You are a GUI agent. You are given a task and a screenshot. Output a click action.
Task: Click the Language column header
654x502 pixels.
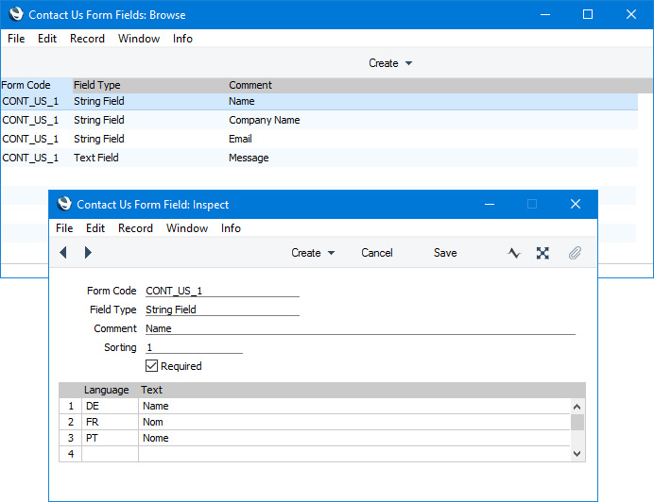pos(107,390)
